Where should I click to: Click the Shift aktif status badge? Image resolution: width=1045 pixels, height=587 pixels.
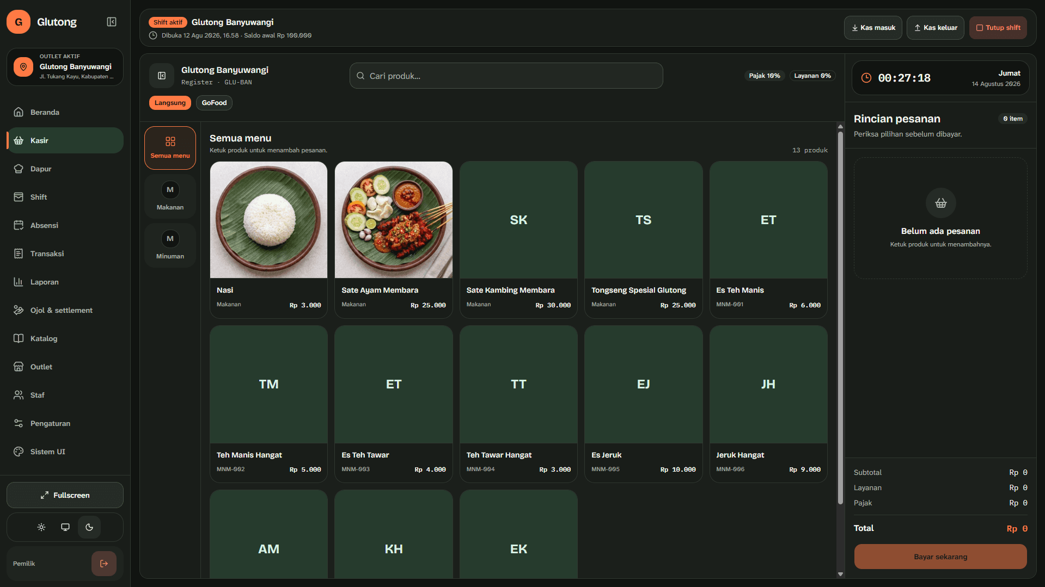click(x=168, y=22)
